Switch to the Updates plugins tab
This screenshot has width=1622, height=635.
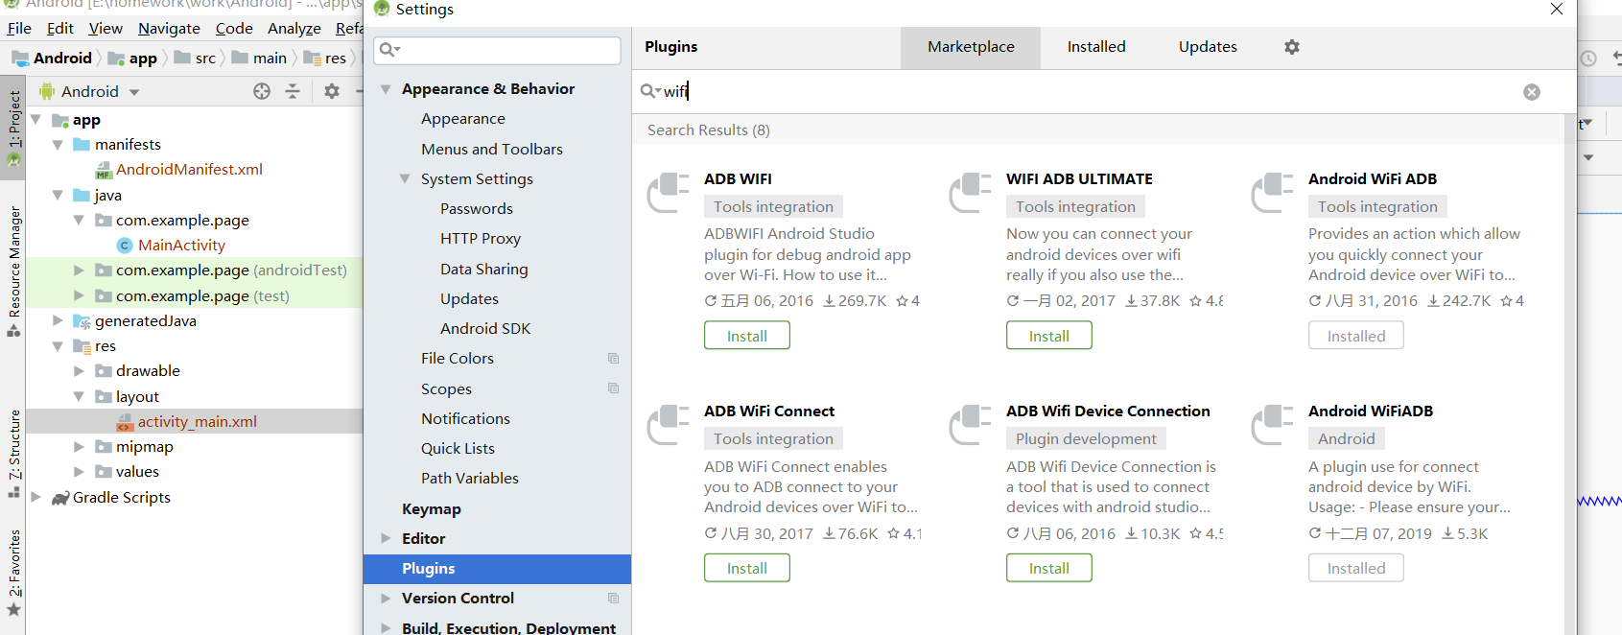pos(1208,47)
